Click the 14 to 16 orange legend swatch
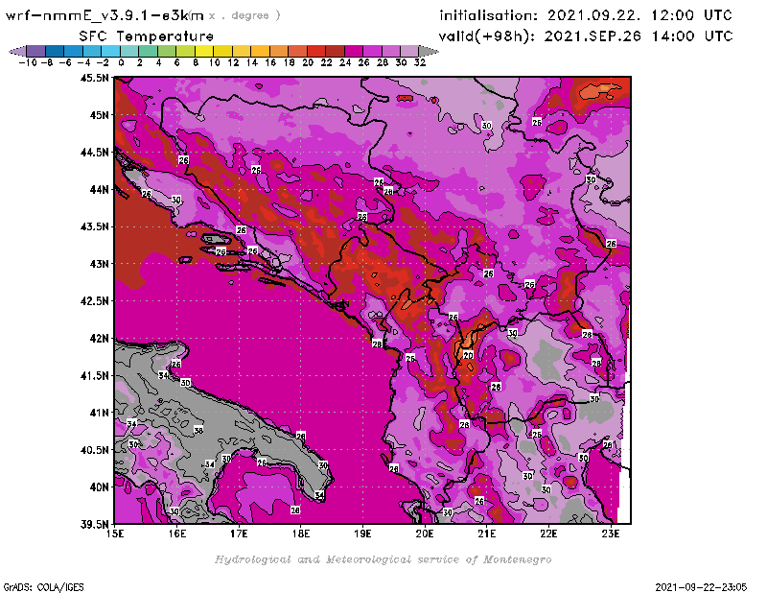The width and height of the screenshot is (767, 593). coord(260,51)
